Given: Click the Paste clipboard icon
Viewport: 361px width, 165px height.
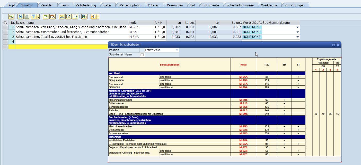Looking at the screenshot, I should 75,17.
